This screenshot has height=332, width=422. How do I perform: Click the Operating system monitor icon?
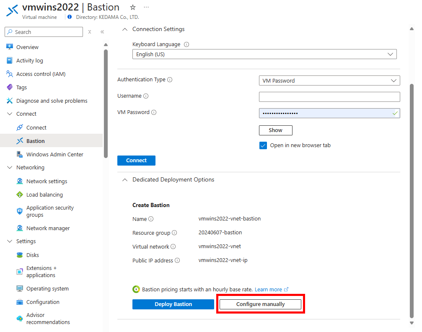[20, 288]
